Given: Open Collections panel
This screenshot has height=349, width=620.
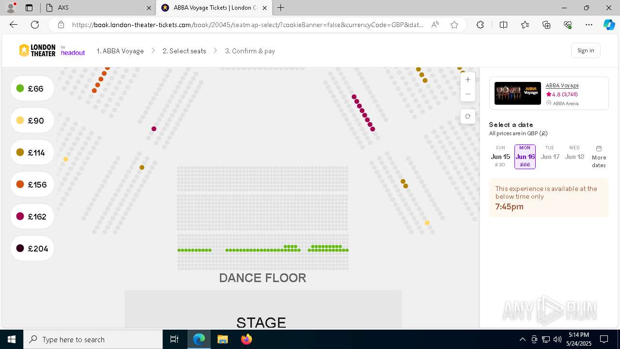Looking at the screenshot, I should coord(546,25).
